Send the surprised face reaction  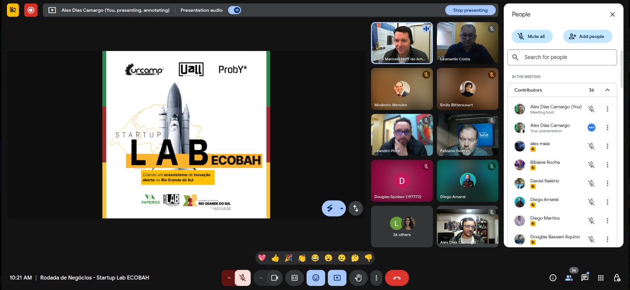click(x=328, y=258)
